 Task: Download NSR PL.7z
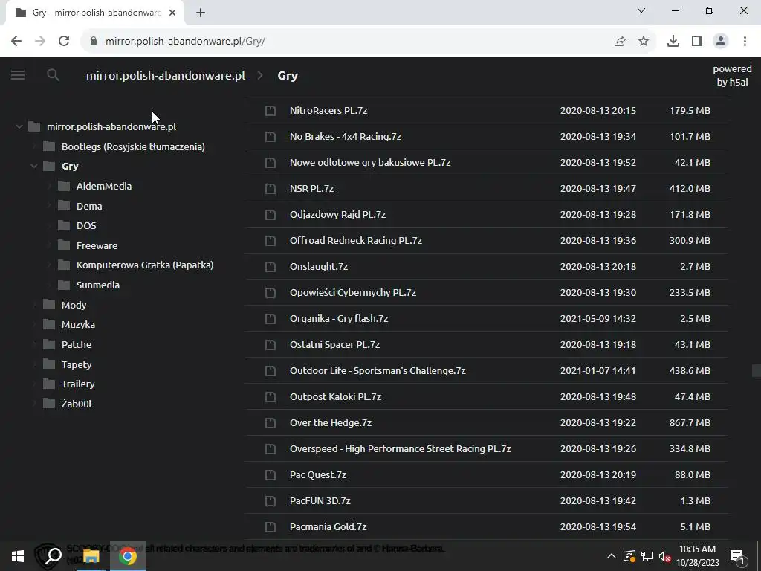(311, 188)
